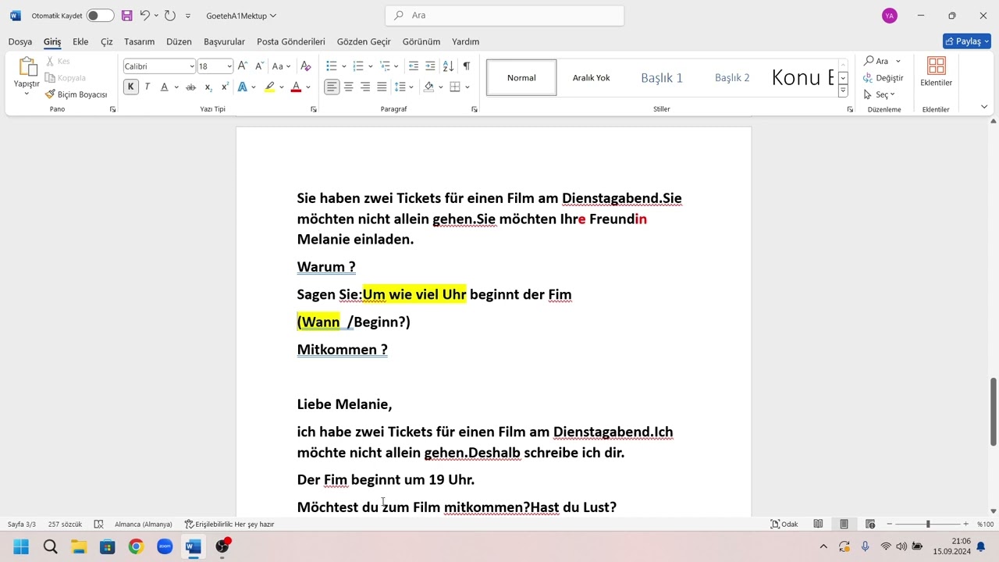Switch to the Tasarım design tab

pyautogui.click(x=139, y=41)
